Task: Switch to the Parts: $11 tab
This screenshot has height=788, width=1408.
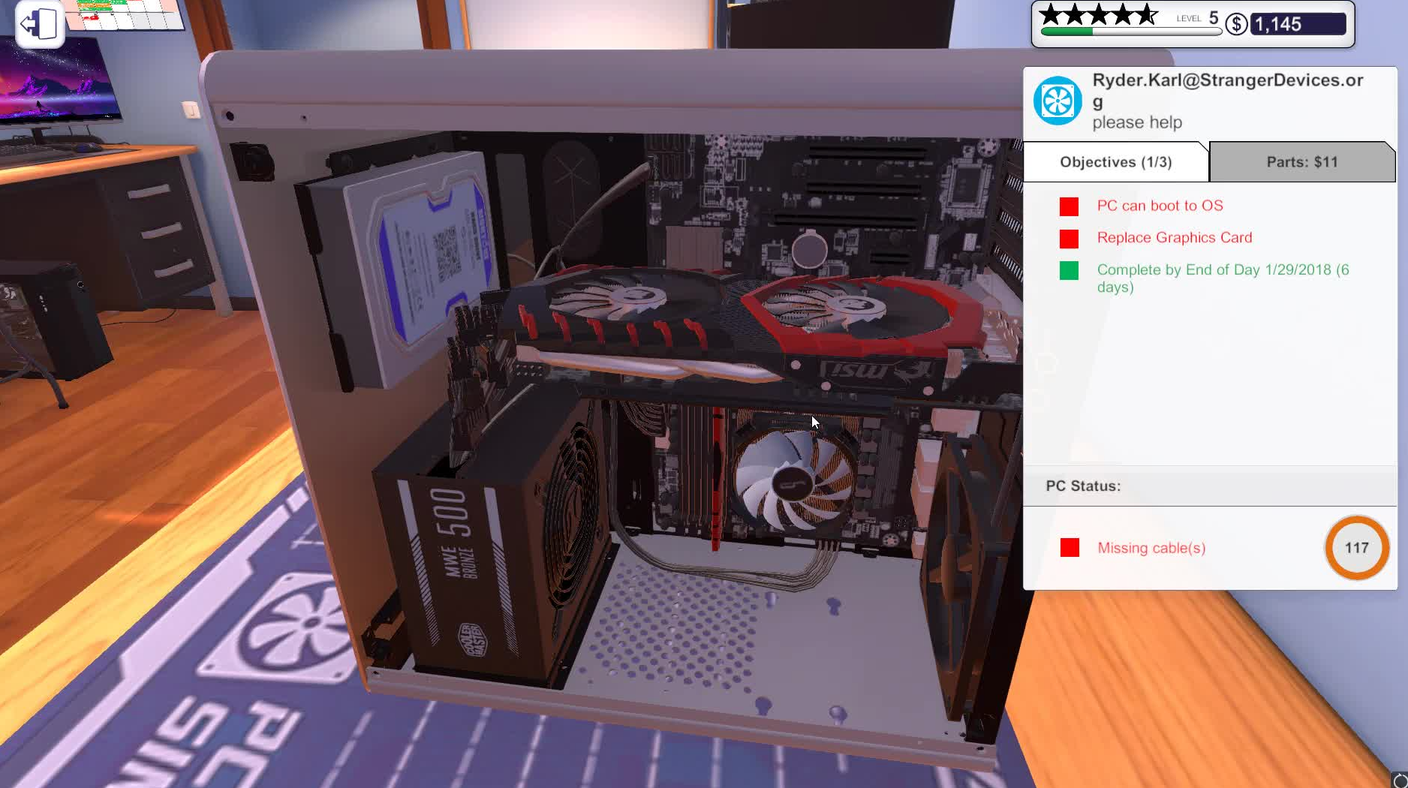Action: click(x=1301, y=161)
